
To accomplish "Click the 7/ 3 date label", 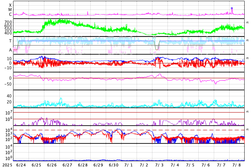I will click(160, 165).
